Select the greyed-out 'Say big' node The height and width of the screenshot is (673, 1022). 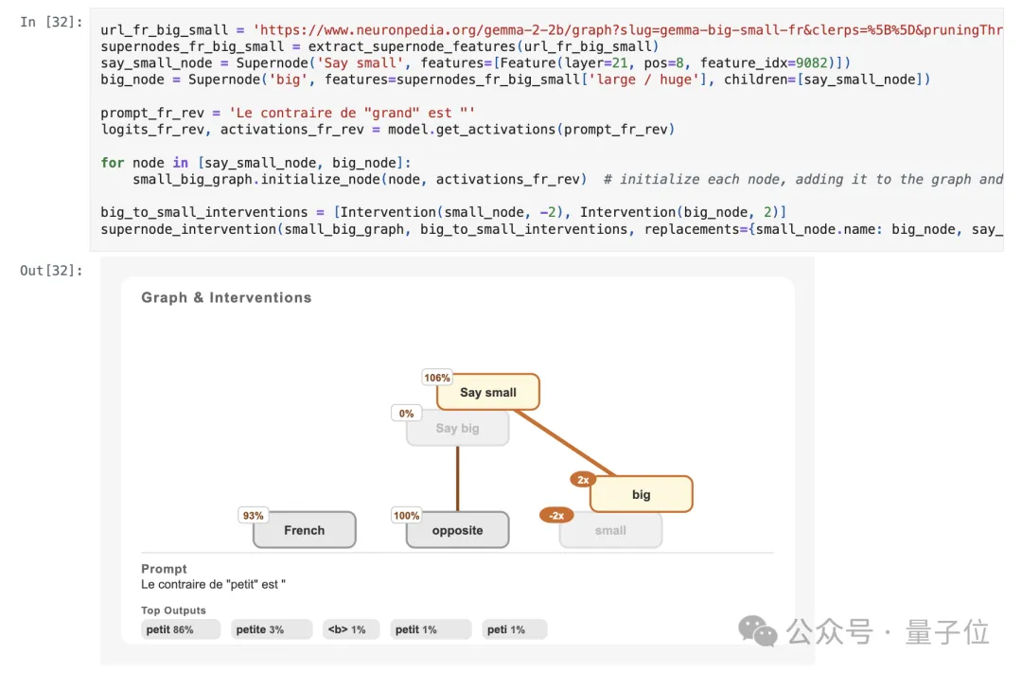click(x=458, y=429)
